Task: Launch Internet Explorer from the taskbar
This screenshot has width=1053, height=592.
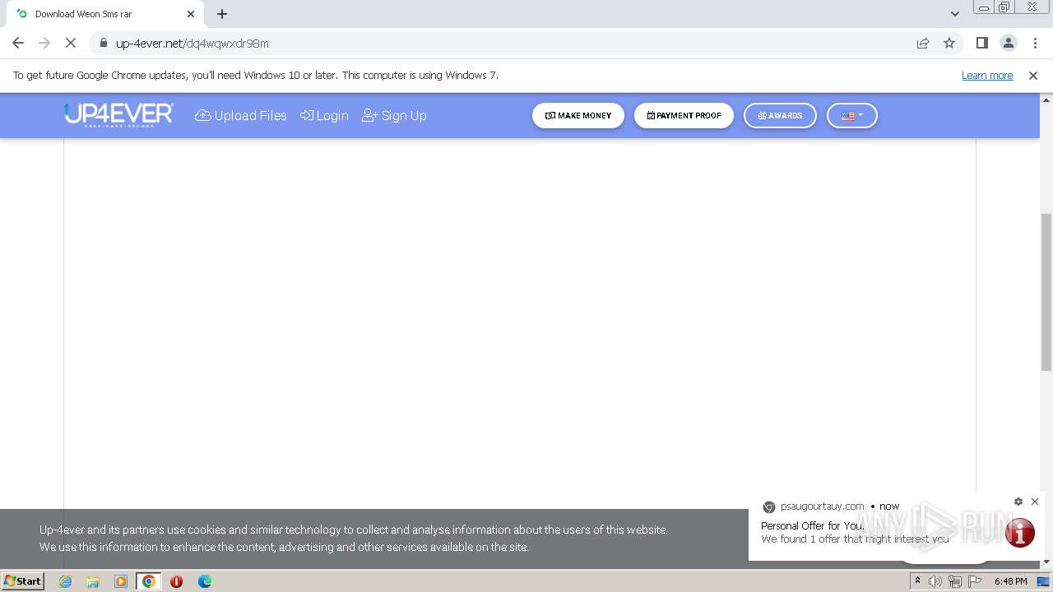Action: pyautogui.click(x=65, y=581)
